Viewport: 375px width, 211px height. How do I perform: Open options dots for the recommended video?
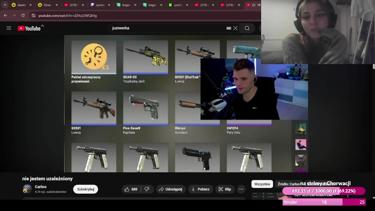(x=348, y=195)
